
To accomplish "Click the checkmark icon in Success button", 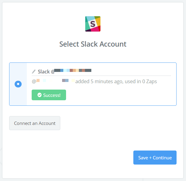I will 39,95.
